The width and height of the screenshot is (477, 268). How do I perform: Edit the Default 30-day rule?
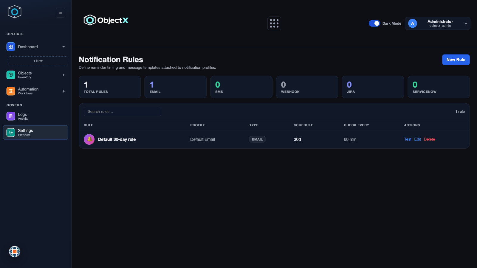point(417,139)
